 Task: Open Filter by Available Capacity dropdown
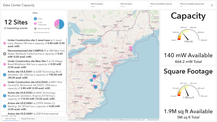tap(163, 5)
